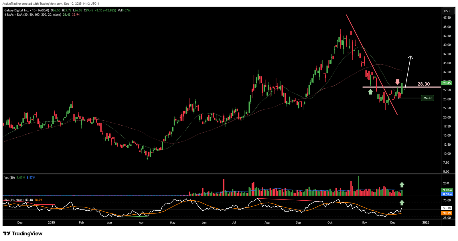The image size is (458, 241).
Task: Click the green up arrow below November candles
Action: [370, 92]
